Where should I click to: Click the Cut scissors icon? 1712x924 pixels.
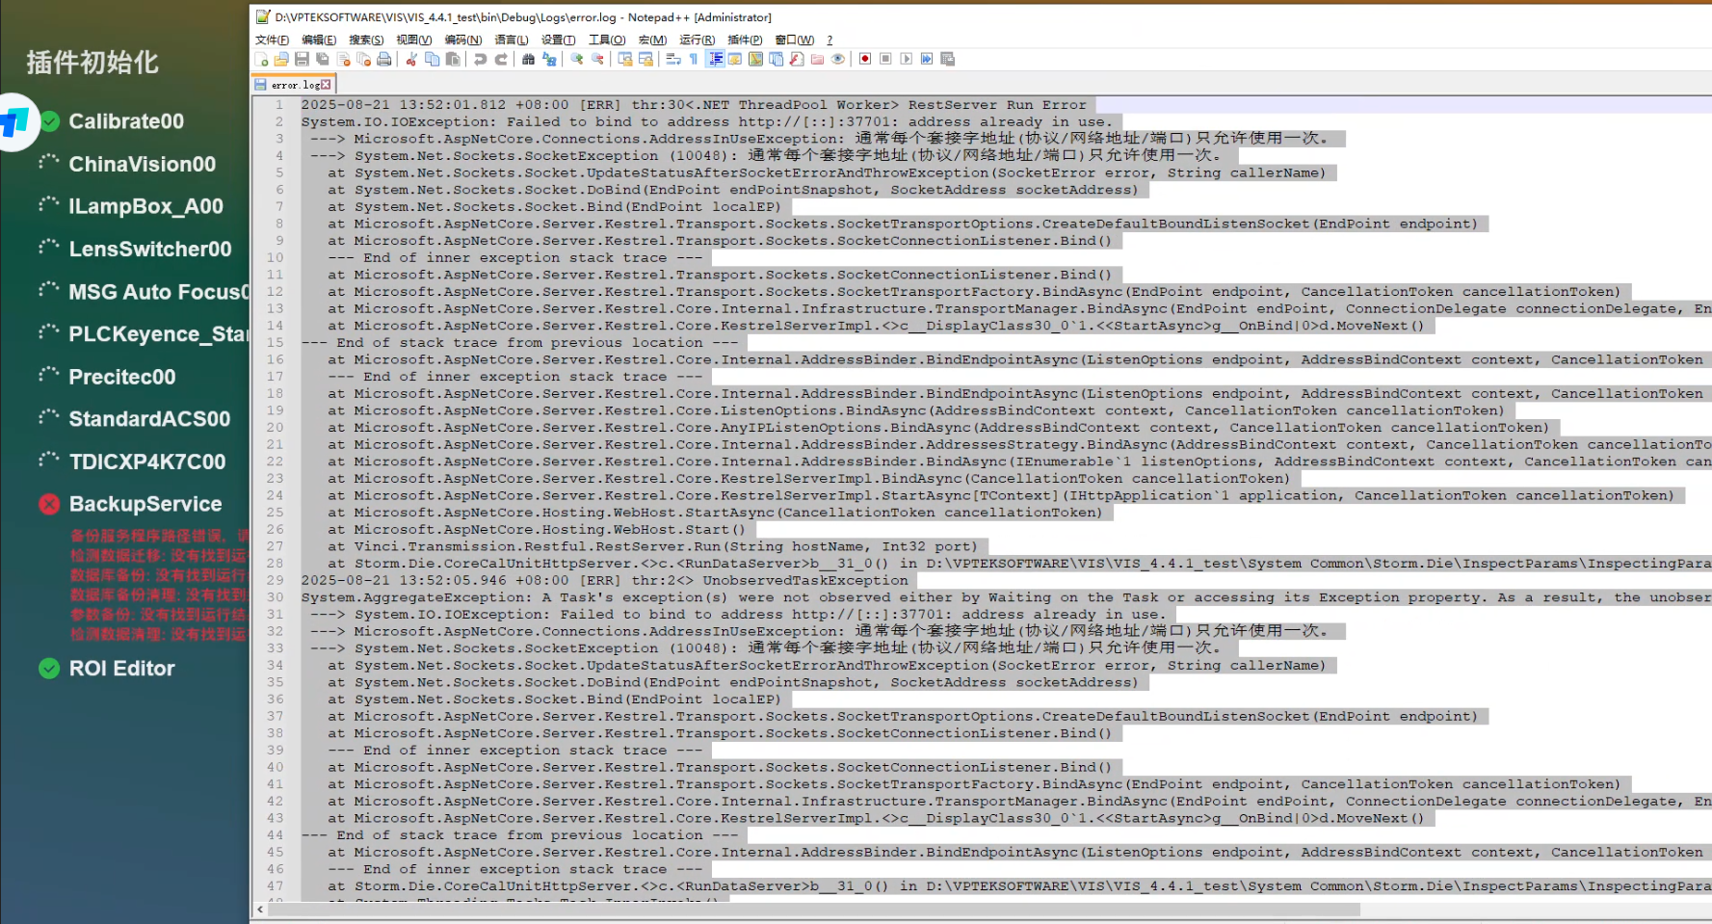click(411, 59)
